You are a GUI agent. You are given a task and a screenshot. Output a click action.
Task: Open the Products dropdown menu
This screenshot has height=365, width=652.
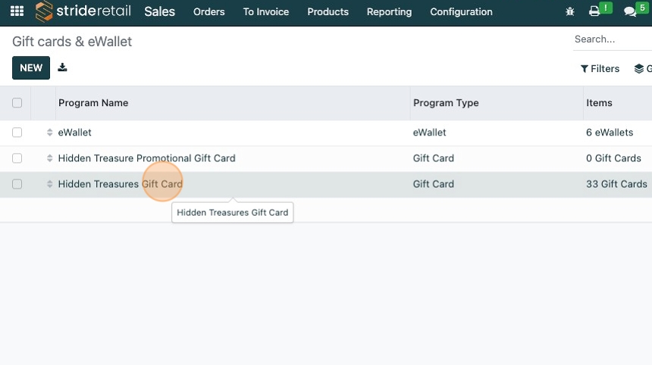click(x=328, y=12)
